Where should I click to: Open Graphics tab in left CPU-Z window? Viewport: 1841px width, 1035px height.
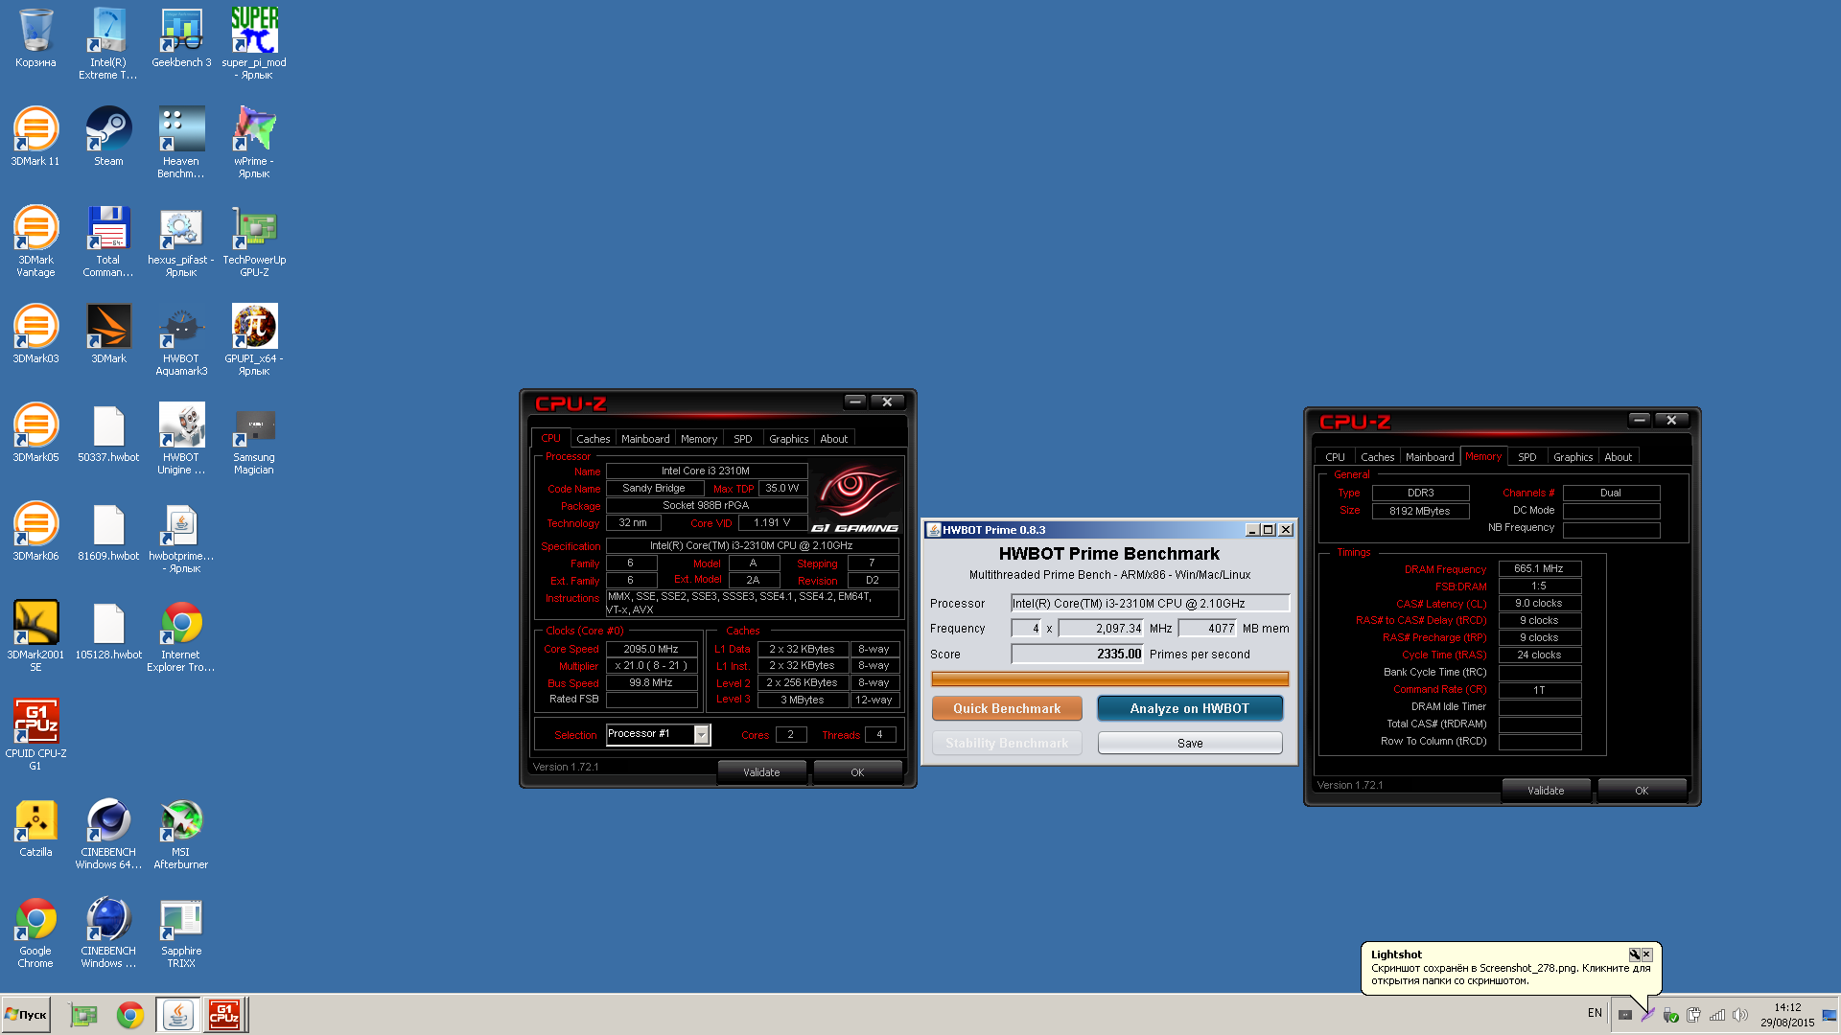788,439
